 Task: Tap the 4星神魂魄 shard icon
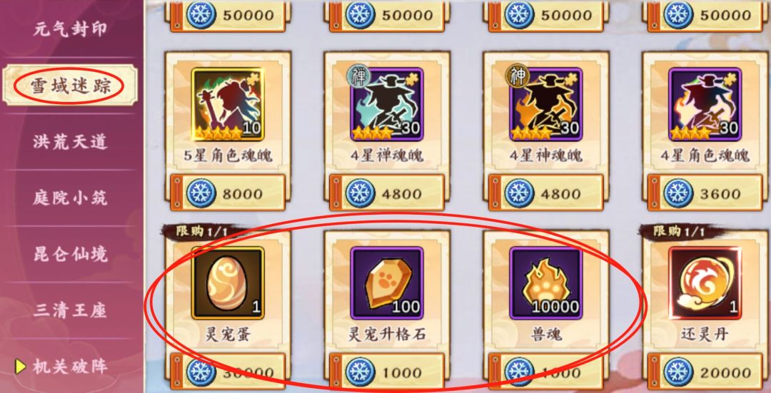[546, 104]
